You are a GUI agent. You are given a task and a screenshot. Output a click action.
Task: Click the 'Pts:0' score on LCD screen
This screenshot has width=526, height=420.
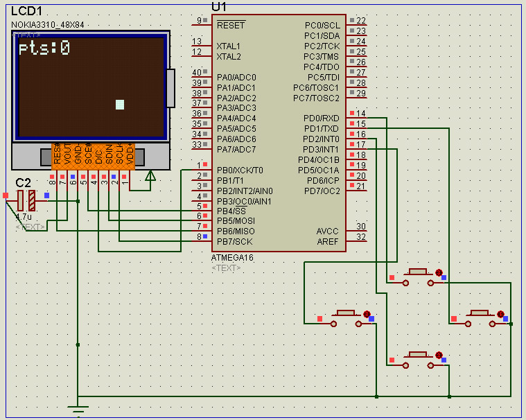pyautogui.click(x=44, y=48)
